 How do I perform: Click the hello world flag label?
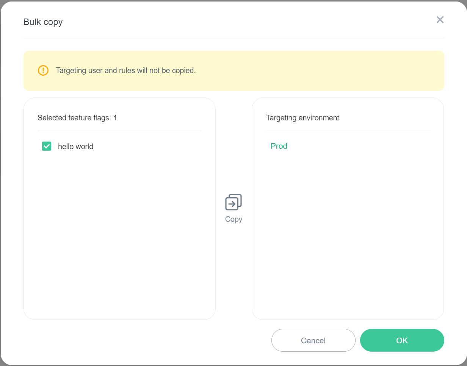pyautogui.click(x=75, y=147)
